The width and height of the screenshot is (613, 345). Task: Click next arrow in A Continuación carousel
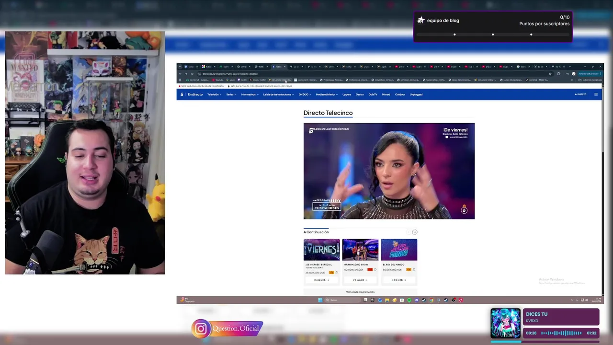coord(415,232)
